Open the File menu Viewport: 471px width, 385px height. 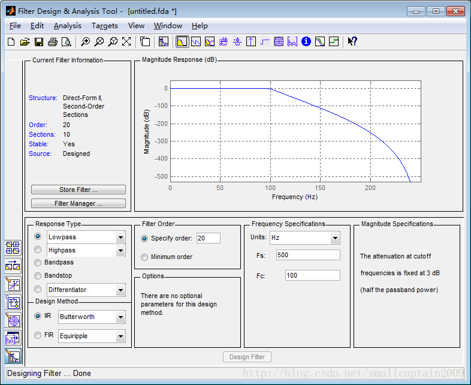point(15,26)
